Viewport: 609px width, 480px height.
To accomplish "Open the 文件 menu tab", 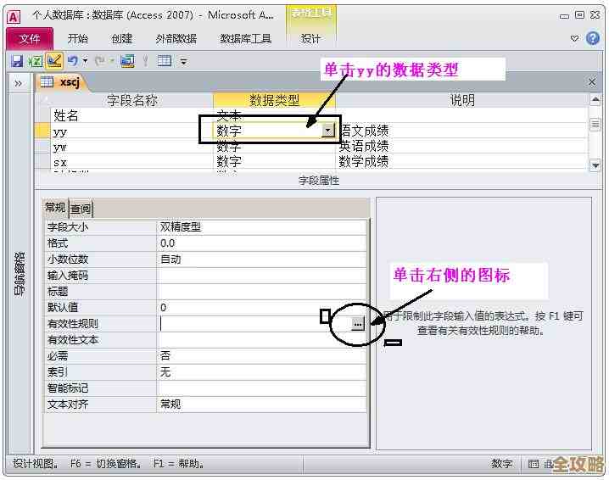I will pyautogui.click(x=30, y=38).
